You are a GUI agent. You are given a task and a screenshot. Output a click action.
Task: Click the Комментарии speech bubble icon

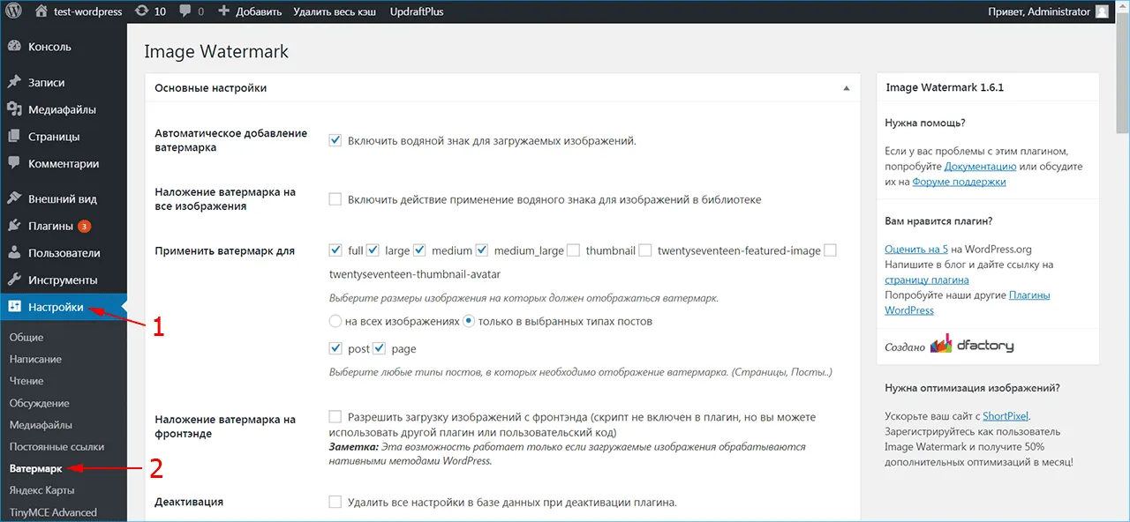tap(14, 163)
